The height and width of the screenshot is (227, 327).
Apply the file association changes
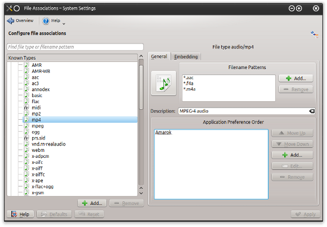tap(306, 214)
